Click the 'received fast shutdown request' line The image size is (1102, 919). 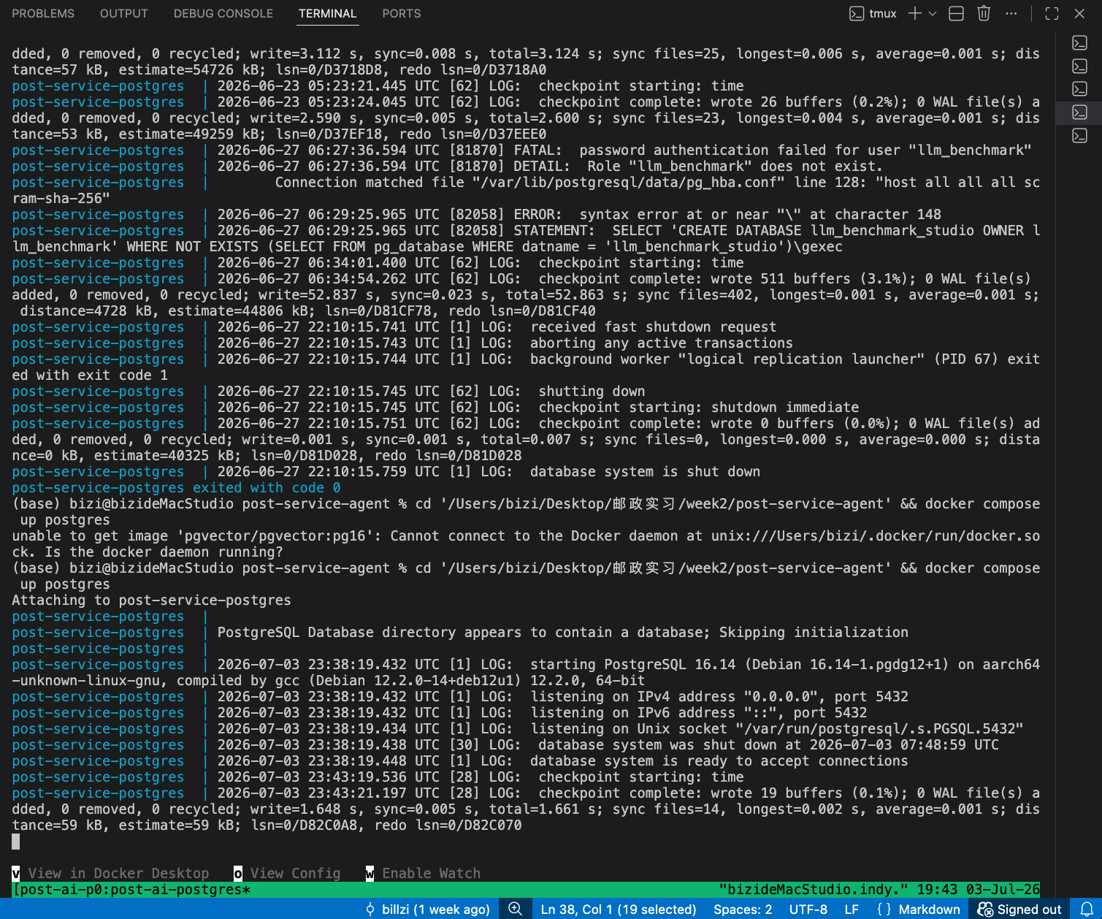click(394, 327)
